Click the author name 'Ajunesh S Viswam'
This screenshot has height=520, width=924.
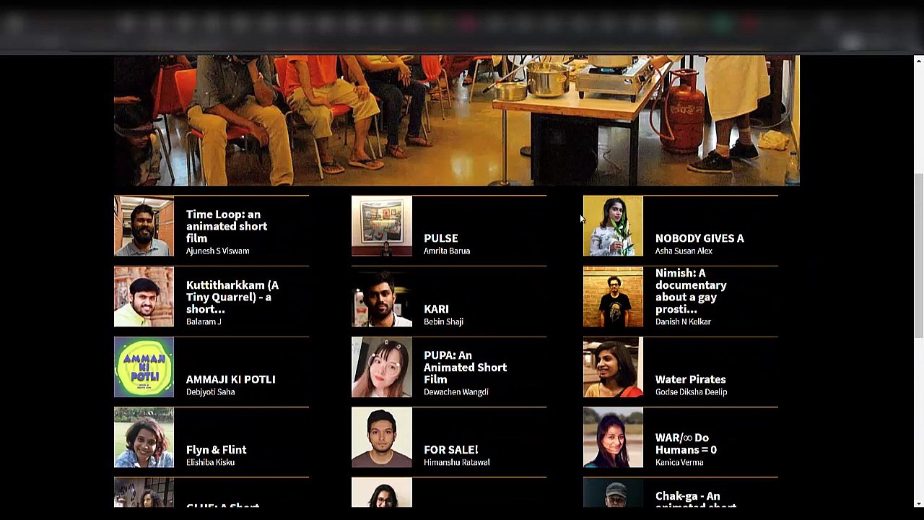(218, 251)
